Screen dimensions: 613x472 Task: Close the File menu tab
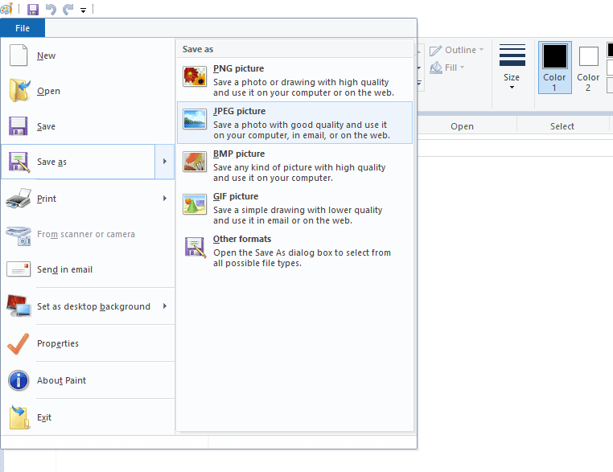tap(23, 28)
